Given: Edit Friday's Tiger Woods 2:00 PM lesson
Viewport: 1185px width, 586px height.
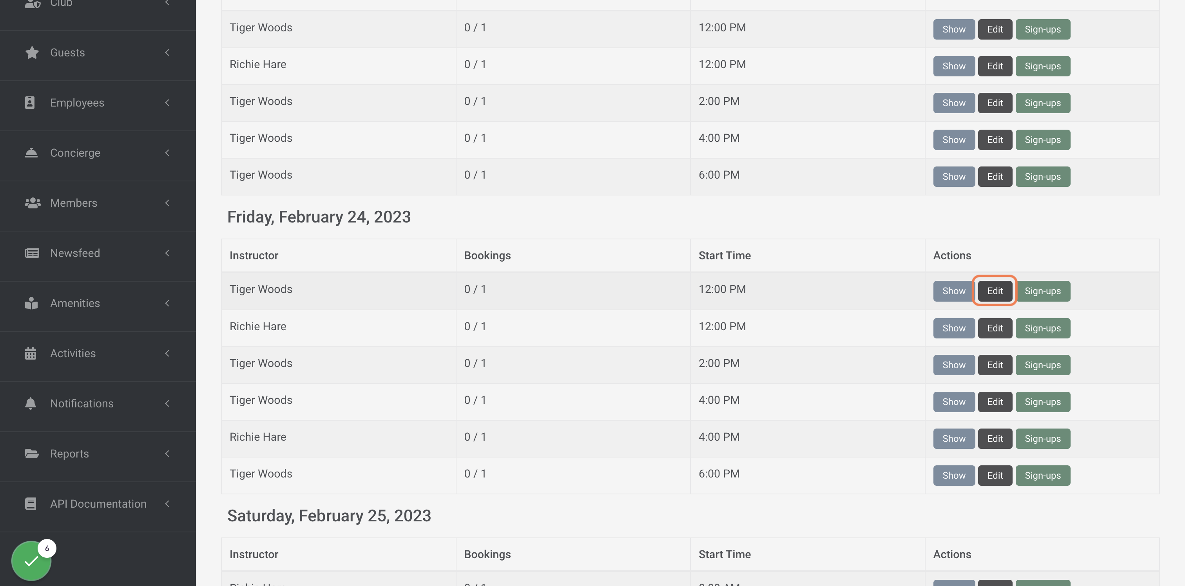Looking at the screenshot, I should (x=995, y=365).
